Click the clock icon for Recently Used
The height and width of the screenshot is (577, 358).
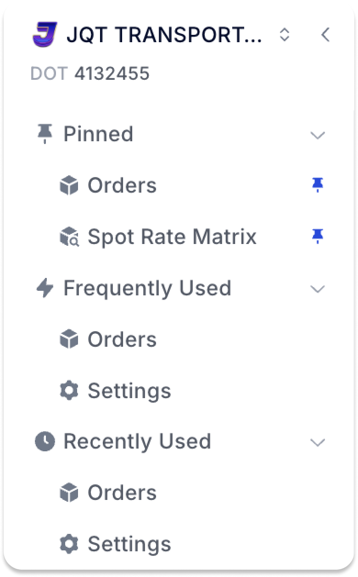[x=45, y=442]
